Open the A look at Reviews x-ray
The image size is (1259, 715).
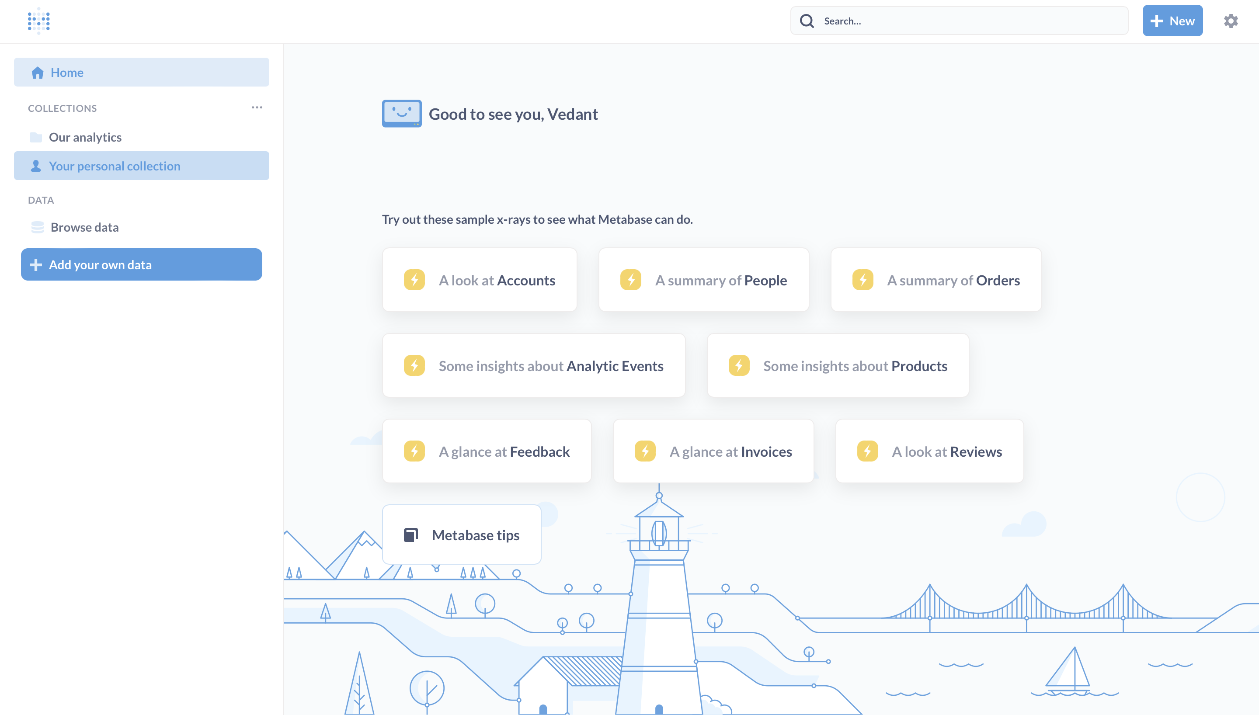point(929,451)
